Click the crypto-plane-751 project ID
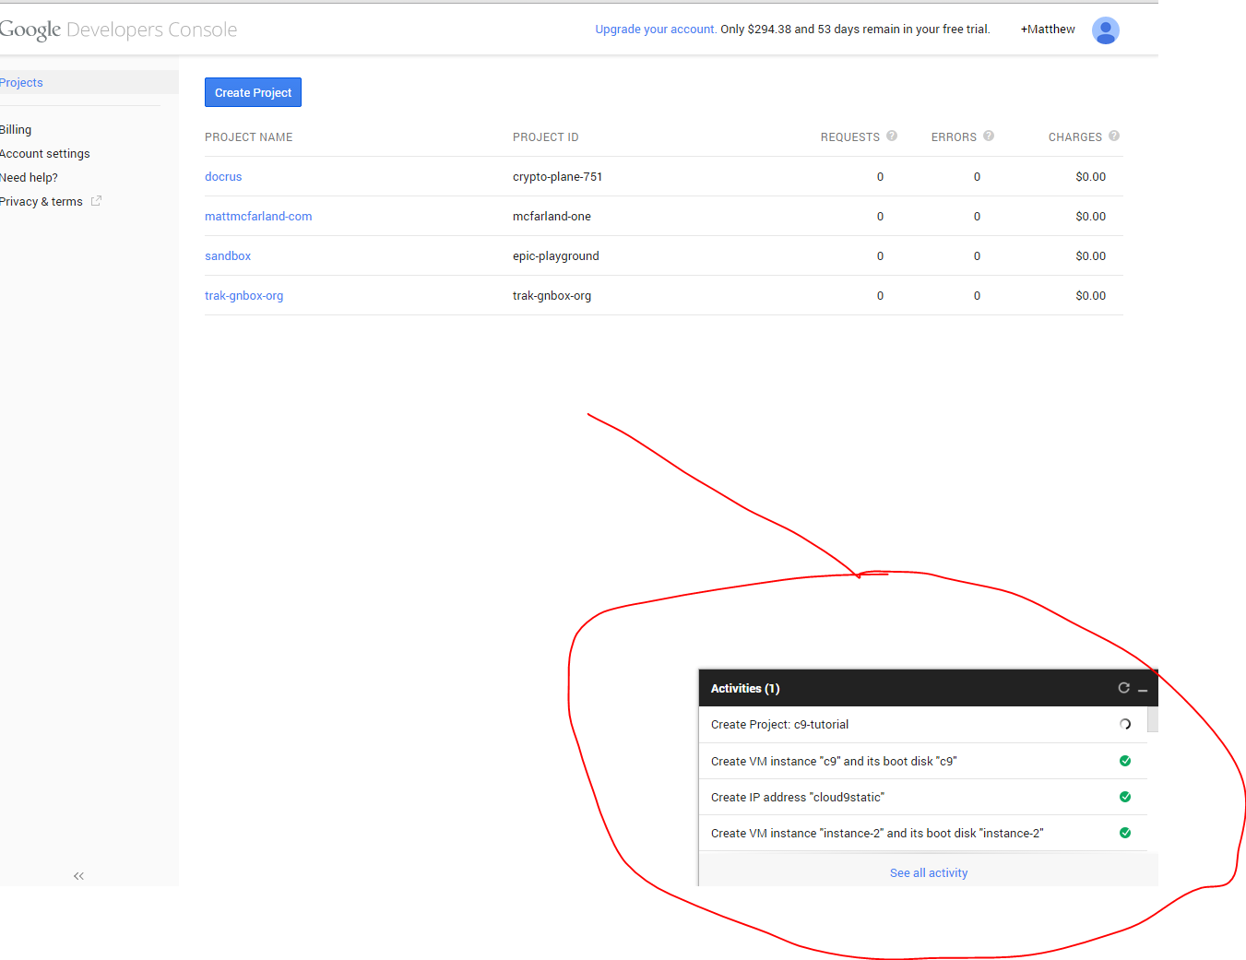Screen dimensions: 1246x960 pyautogui.click(x=557, y=176)
